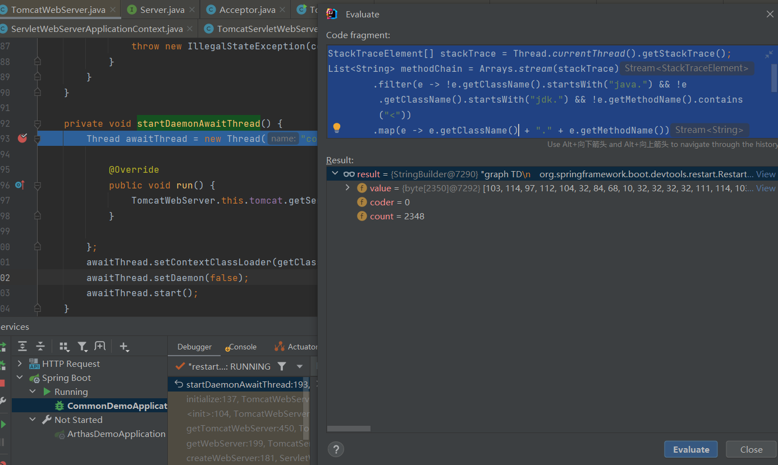The height and width of the screenshot is (465, 778).
Task: Open the Group By options icon
Action: tap(64, 346)
